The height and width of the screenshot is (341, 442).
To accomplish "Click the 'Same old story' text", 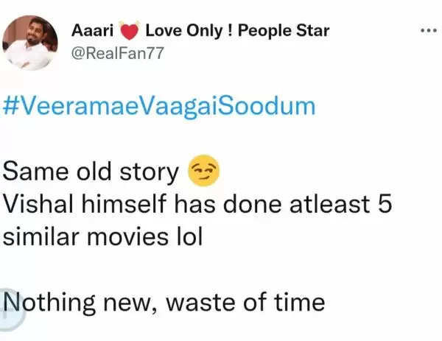I will (91, 172).
